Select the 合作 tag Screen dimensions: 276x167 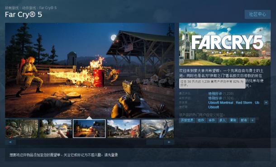pyautogui.click(x=212, y=120)
